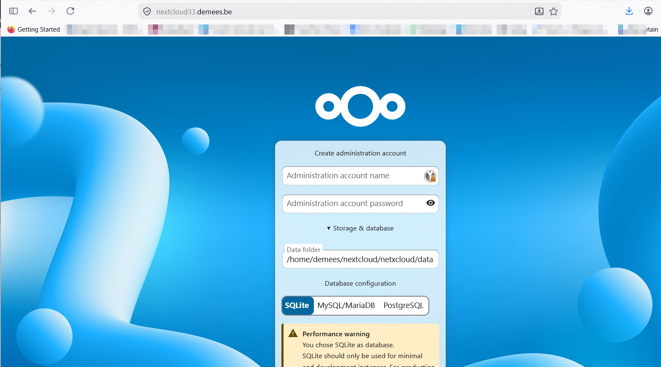Open the browser sidebar panel icon
The height and width of the screenshot is (367, 661).
pos(13,11)
